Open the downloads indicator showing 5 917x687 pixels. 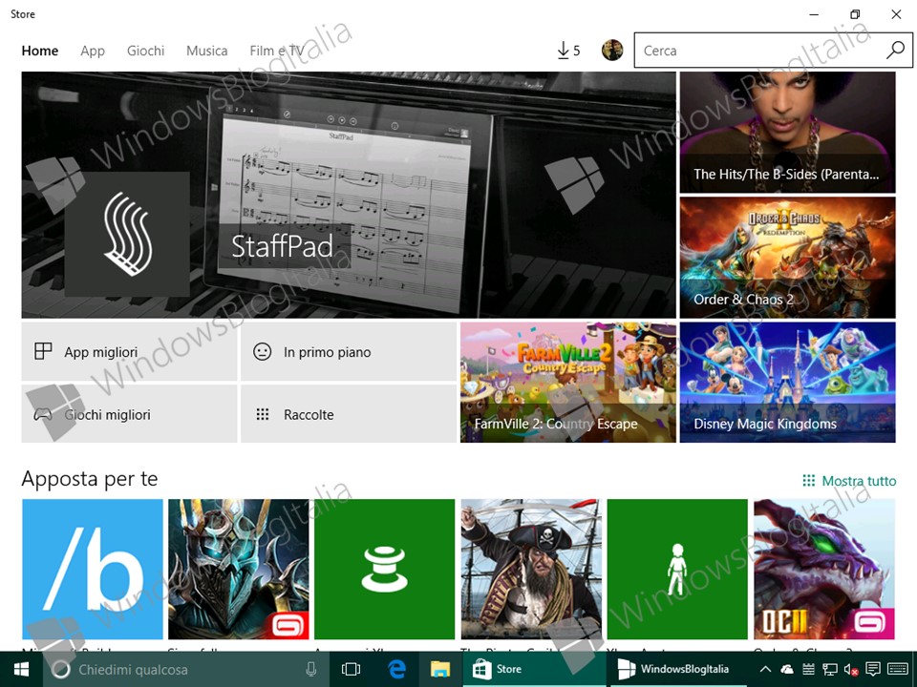(567, 51)
